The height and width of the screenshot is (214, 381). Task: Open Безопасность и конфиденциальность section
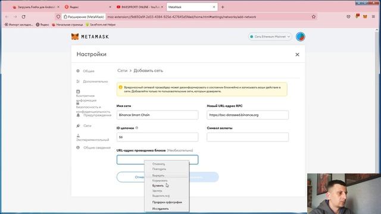point(93,108)
